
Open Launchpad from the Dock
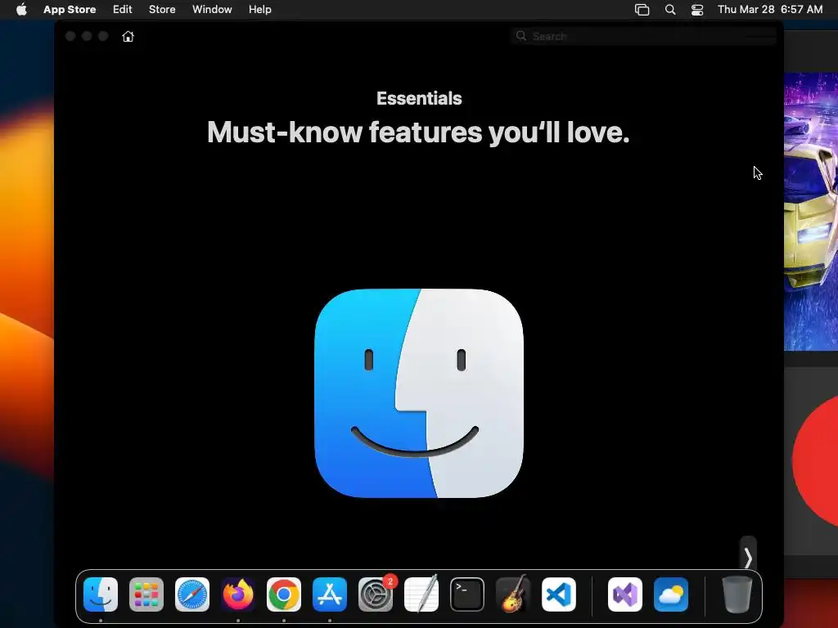pyautogui.click(x=146, y=594)
